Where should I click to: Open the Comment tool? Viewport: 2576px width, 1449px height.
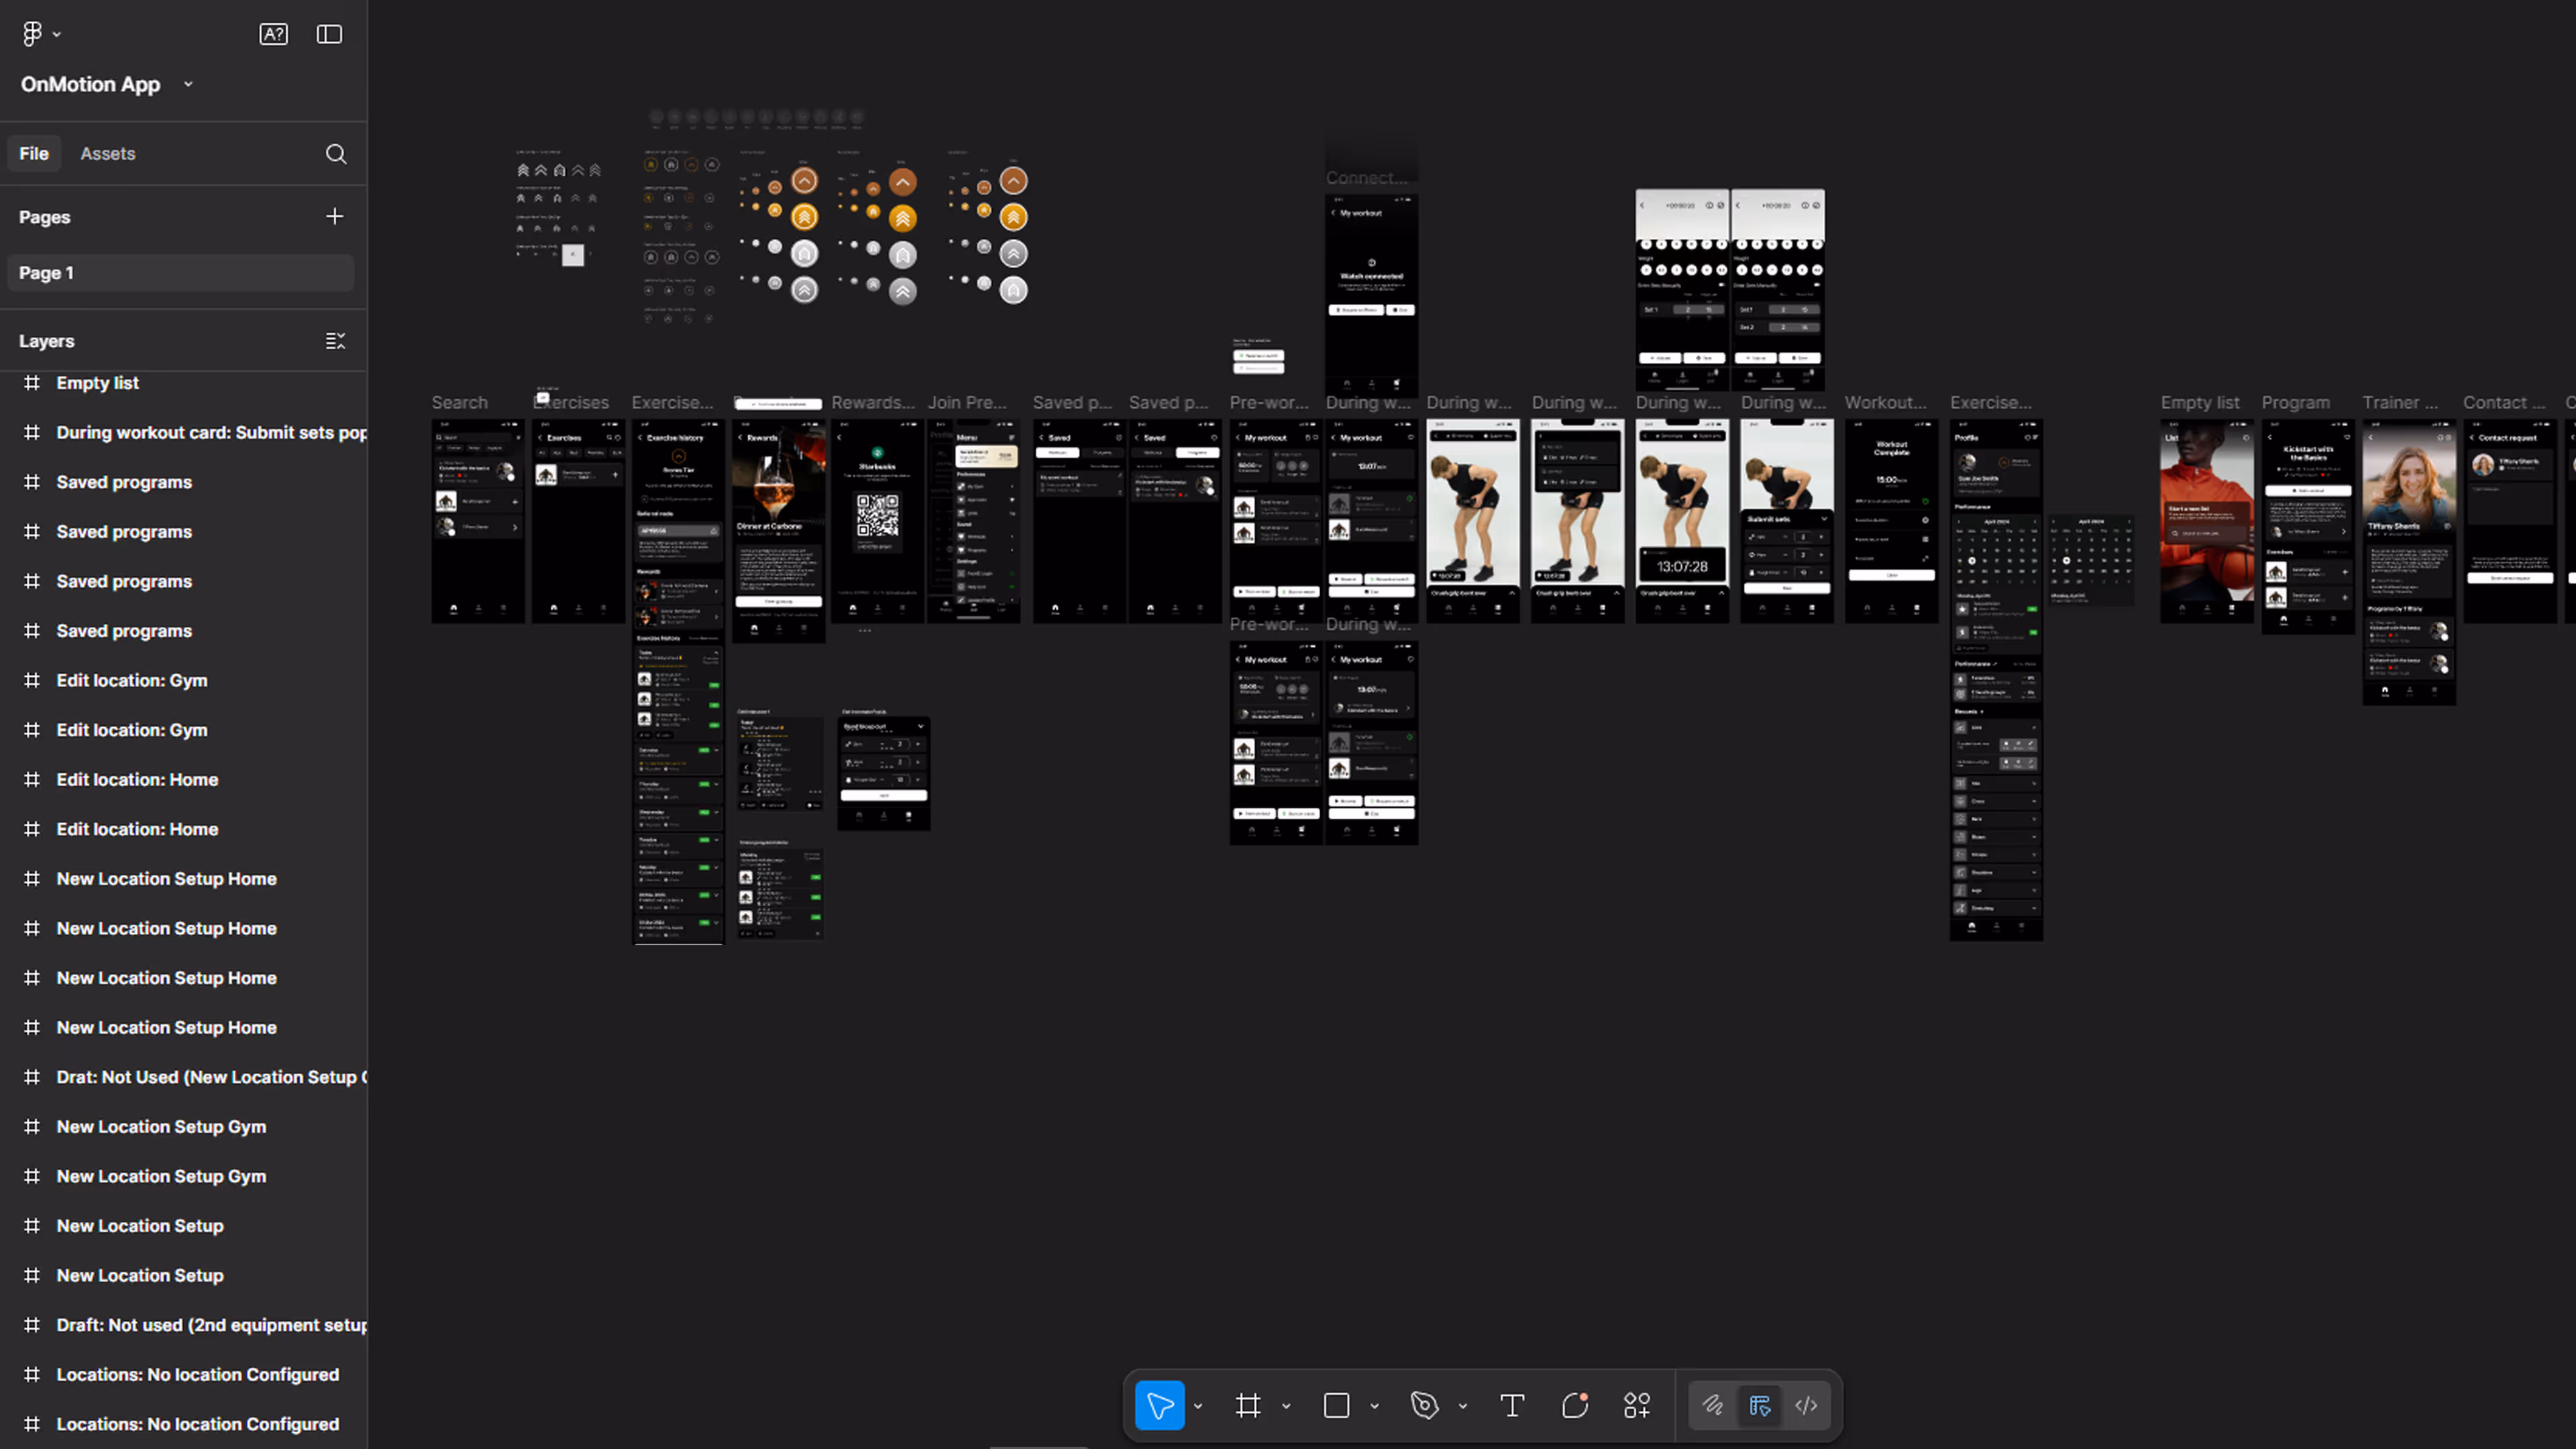1575,1405
